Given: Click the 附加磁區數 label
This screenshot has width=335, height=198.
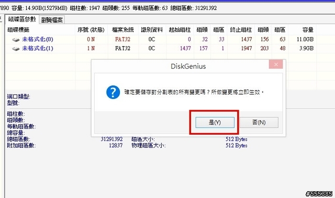Looking at the screenshot, I should [21, 146].
